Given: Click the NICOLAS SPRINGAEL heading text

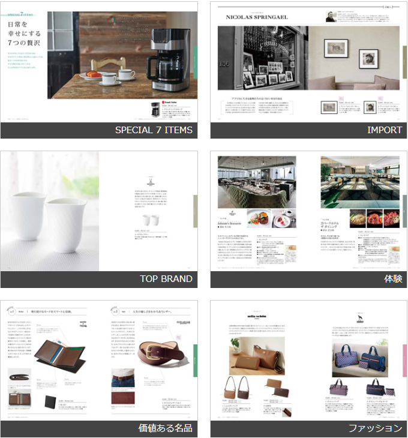Looking at the screenshot, I should pos(257,17).
